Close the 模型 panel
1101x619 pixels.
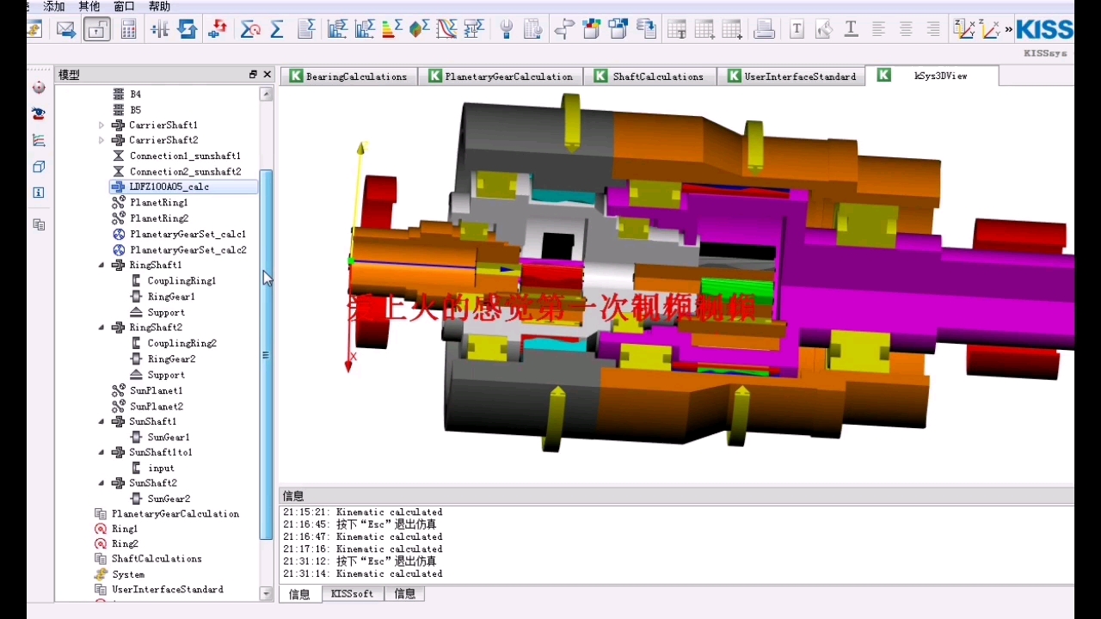coord(267,75)
